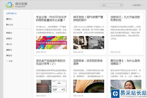The image size is (147, 98).
Task: Open article 花瓣美食:抹茶控的美食清单
Action: click(x=88, y=62)
